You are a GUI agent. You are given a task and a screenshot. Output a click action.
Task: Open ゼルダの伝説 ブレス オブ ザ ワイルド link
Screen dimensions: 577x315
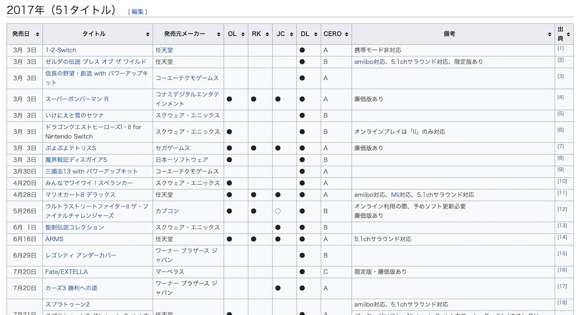(96, 62)
